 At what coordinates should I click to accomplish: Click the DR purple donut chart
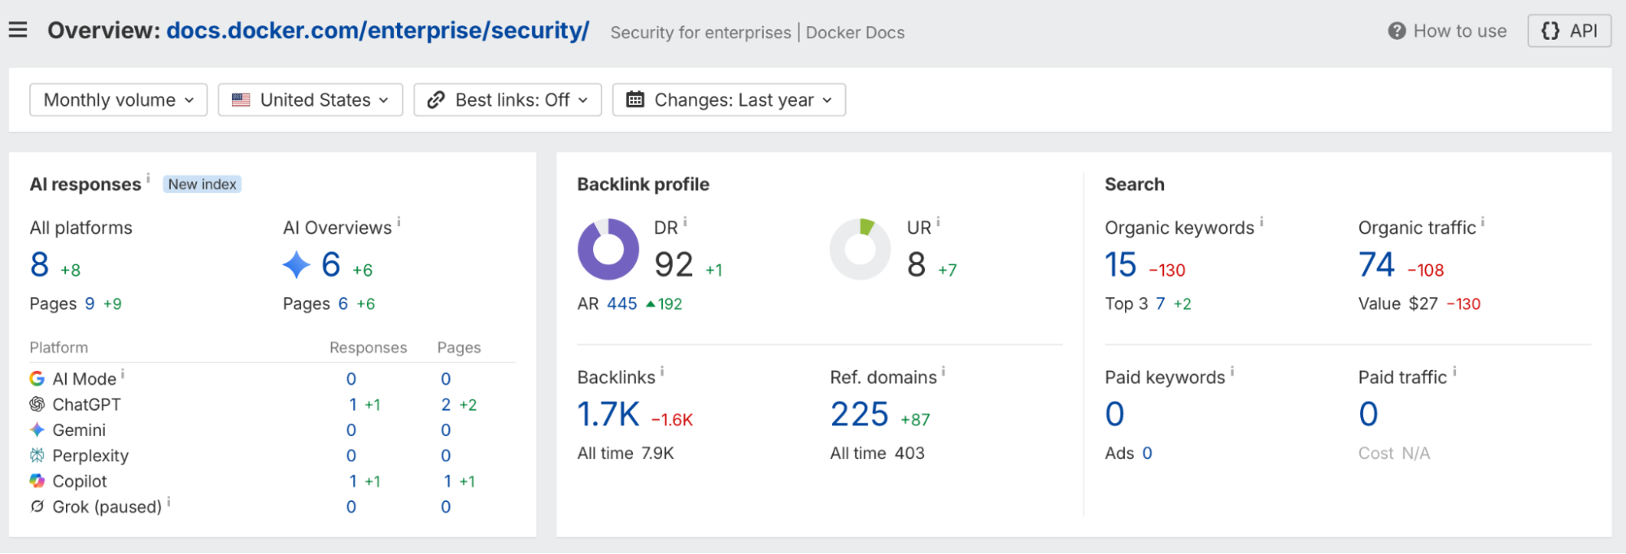[608, 249]
